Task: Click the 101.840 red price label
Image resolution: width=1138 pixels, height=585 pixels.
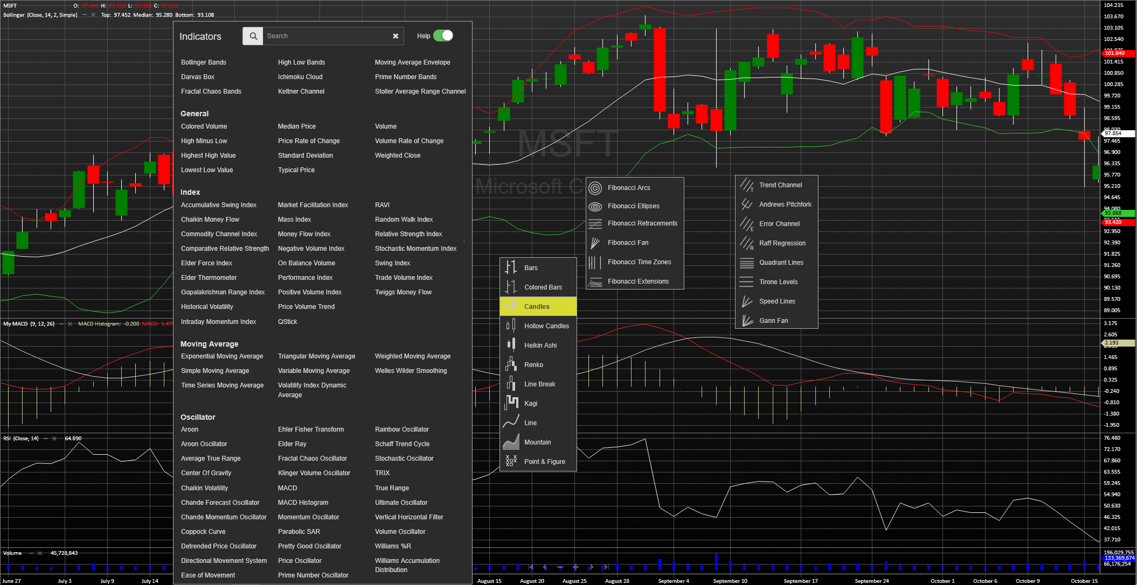Action: [x=1118, y=53]
